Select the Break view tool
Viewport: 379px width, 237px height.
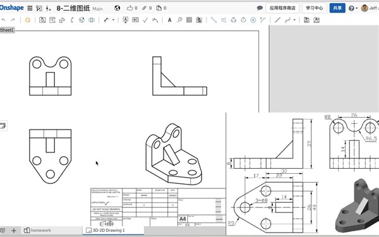72,20
